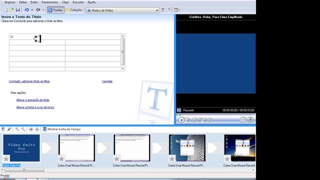Click the effect star on the second storyboard clip
The height and width of the screenshot is (180, 320).
point(61,158)
